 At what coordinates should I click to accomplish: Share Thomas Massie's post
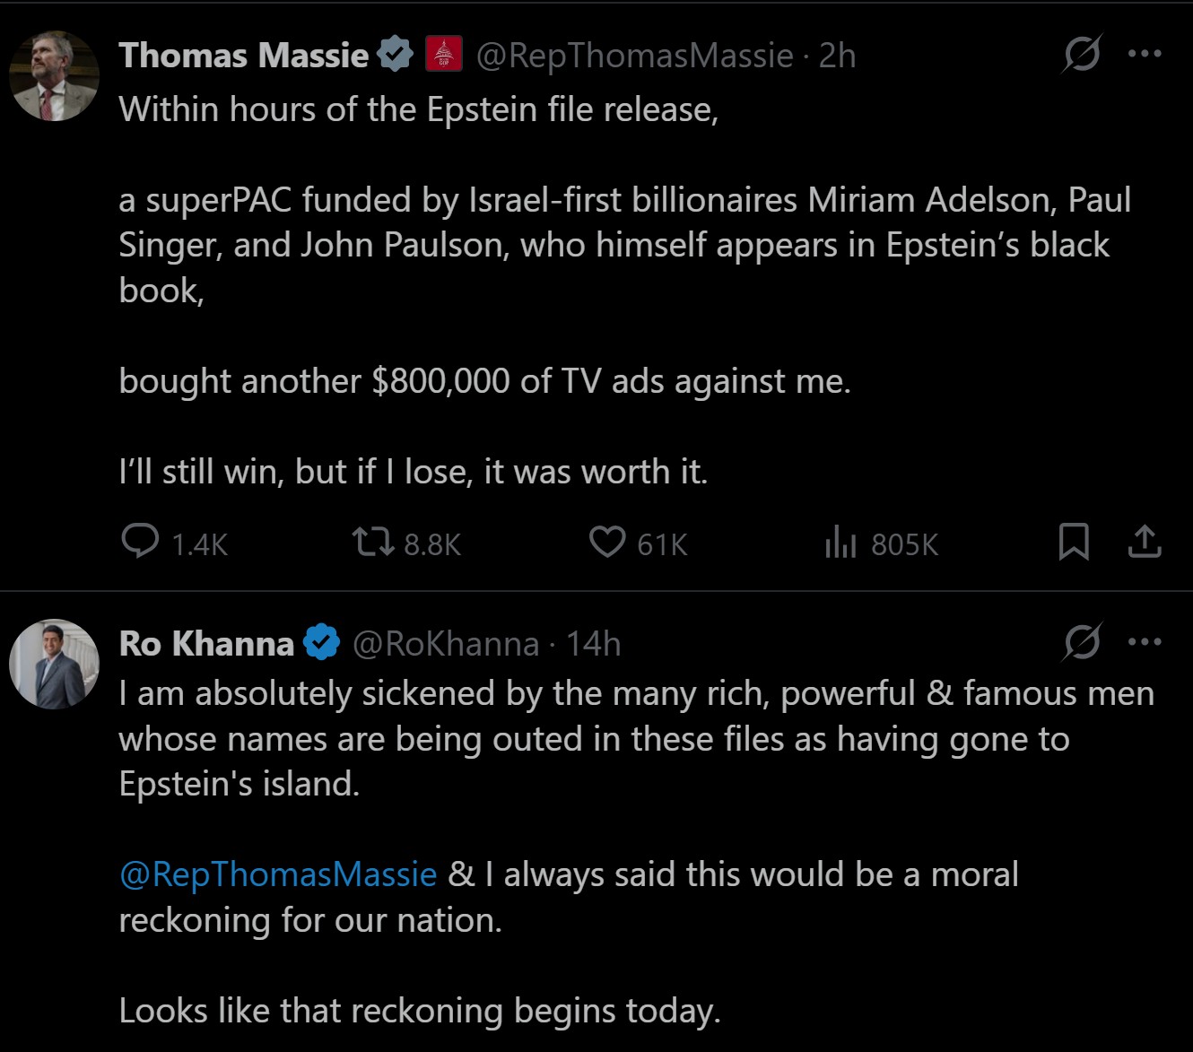pos(1145,542)
